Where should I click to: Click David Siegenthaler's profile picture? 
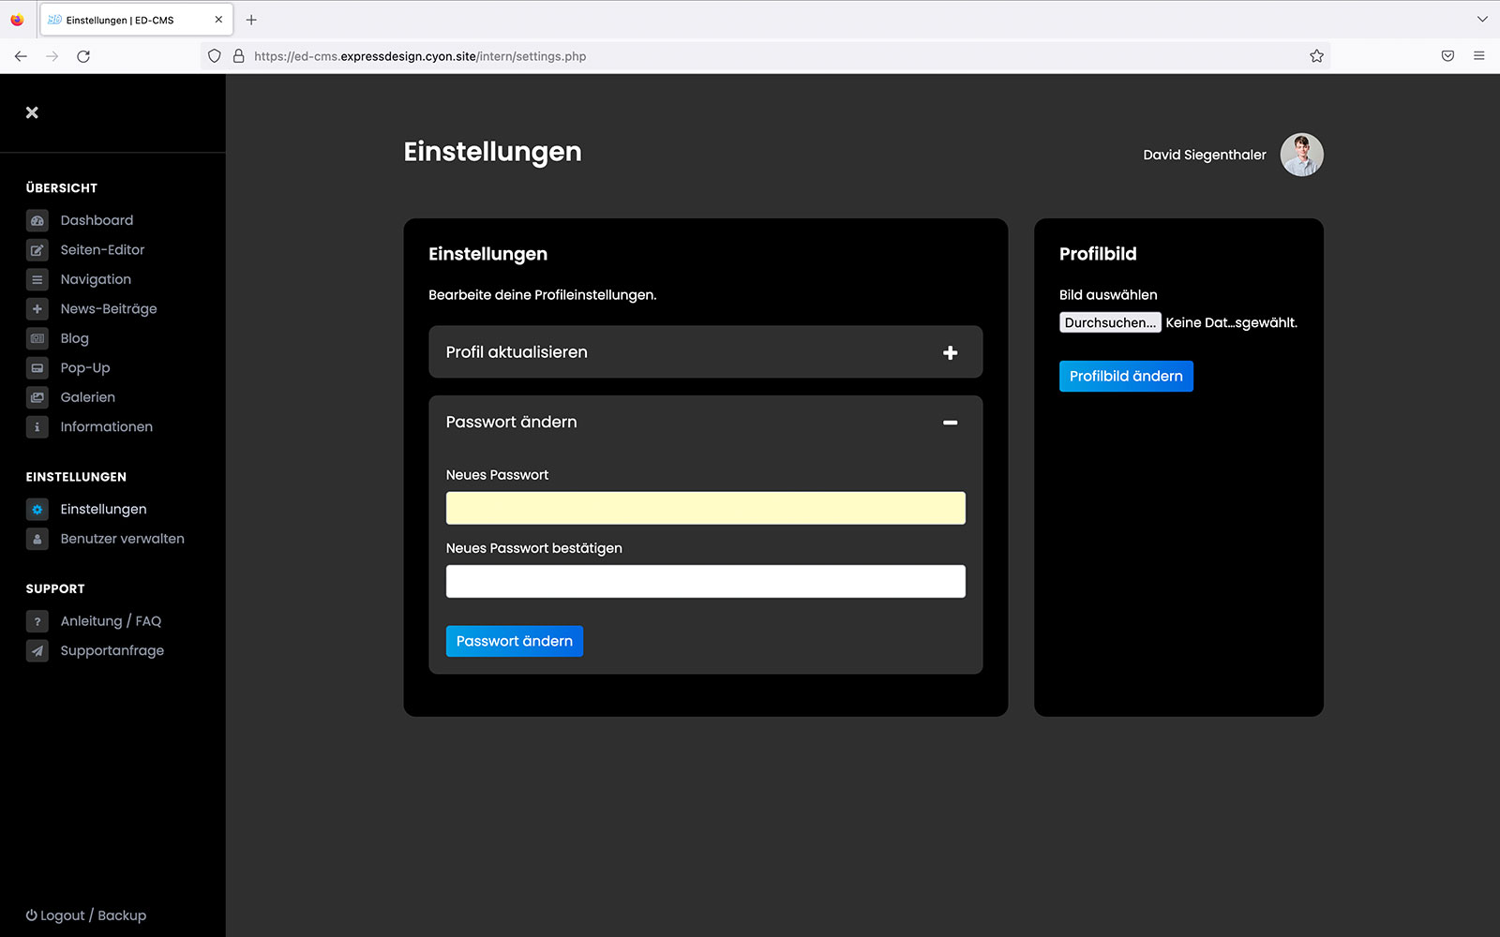(1301, 155)
